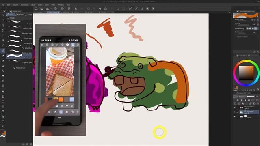This screenshot has width=260, height=146.
Task: Choose the Textured pen sub tool
Action: tap(19, 52)
